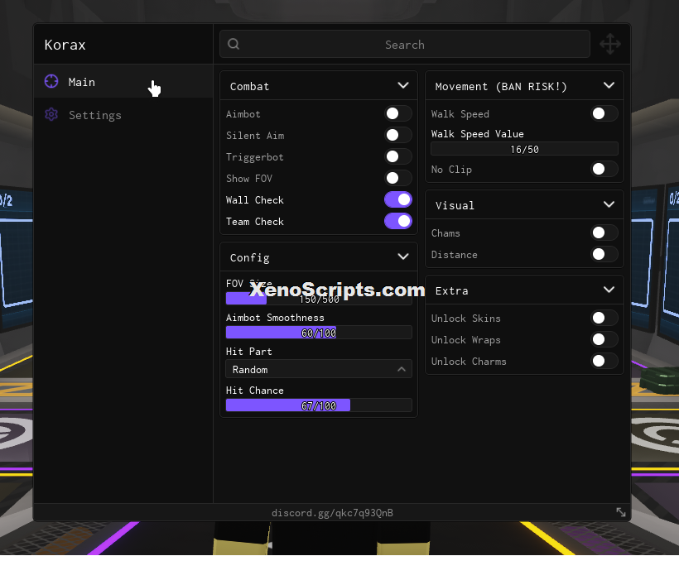Click the crosshair icon beside Main
Viewport: 679px width, 580px height.
point(51,81)
